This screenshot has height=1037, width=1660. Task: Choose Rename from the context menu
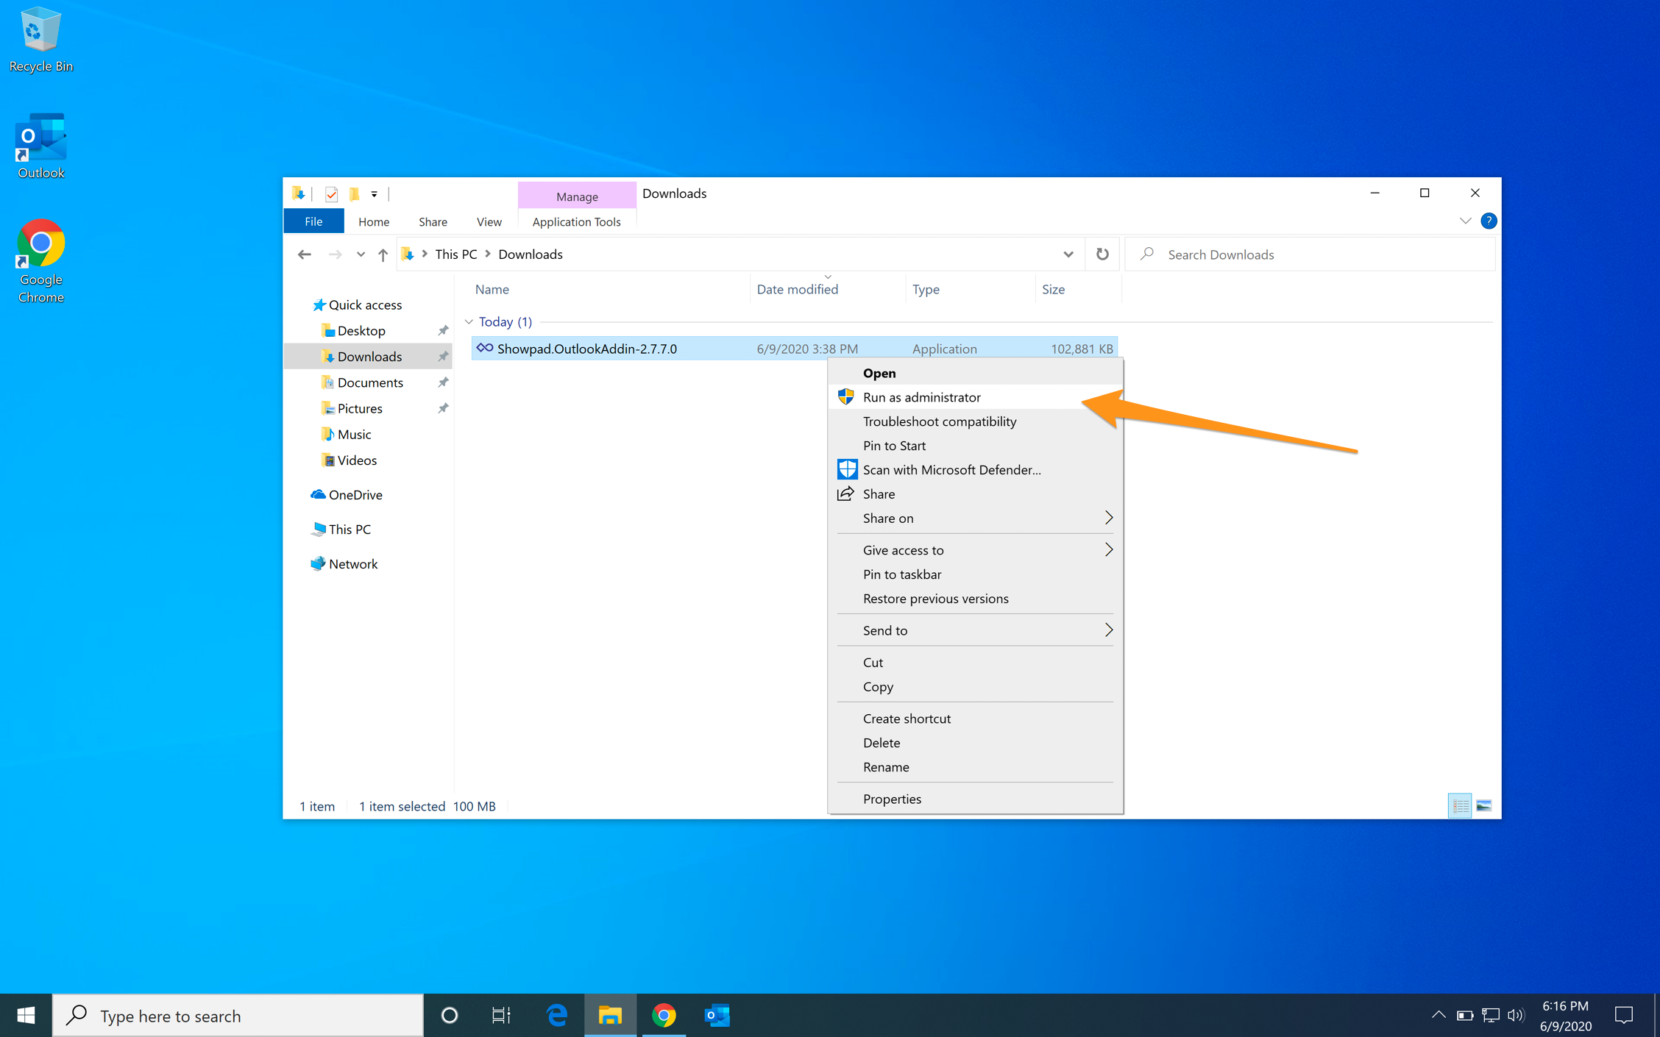(975, 767)
